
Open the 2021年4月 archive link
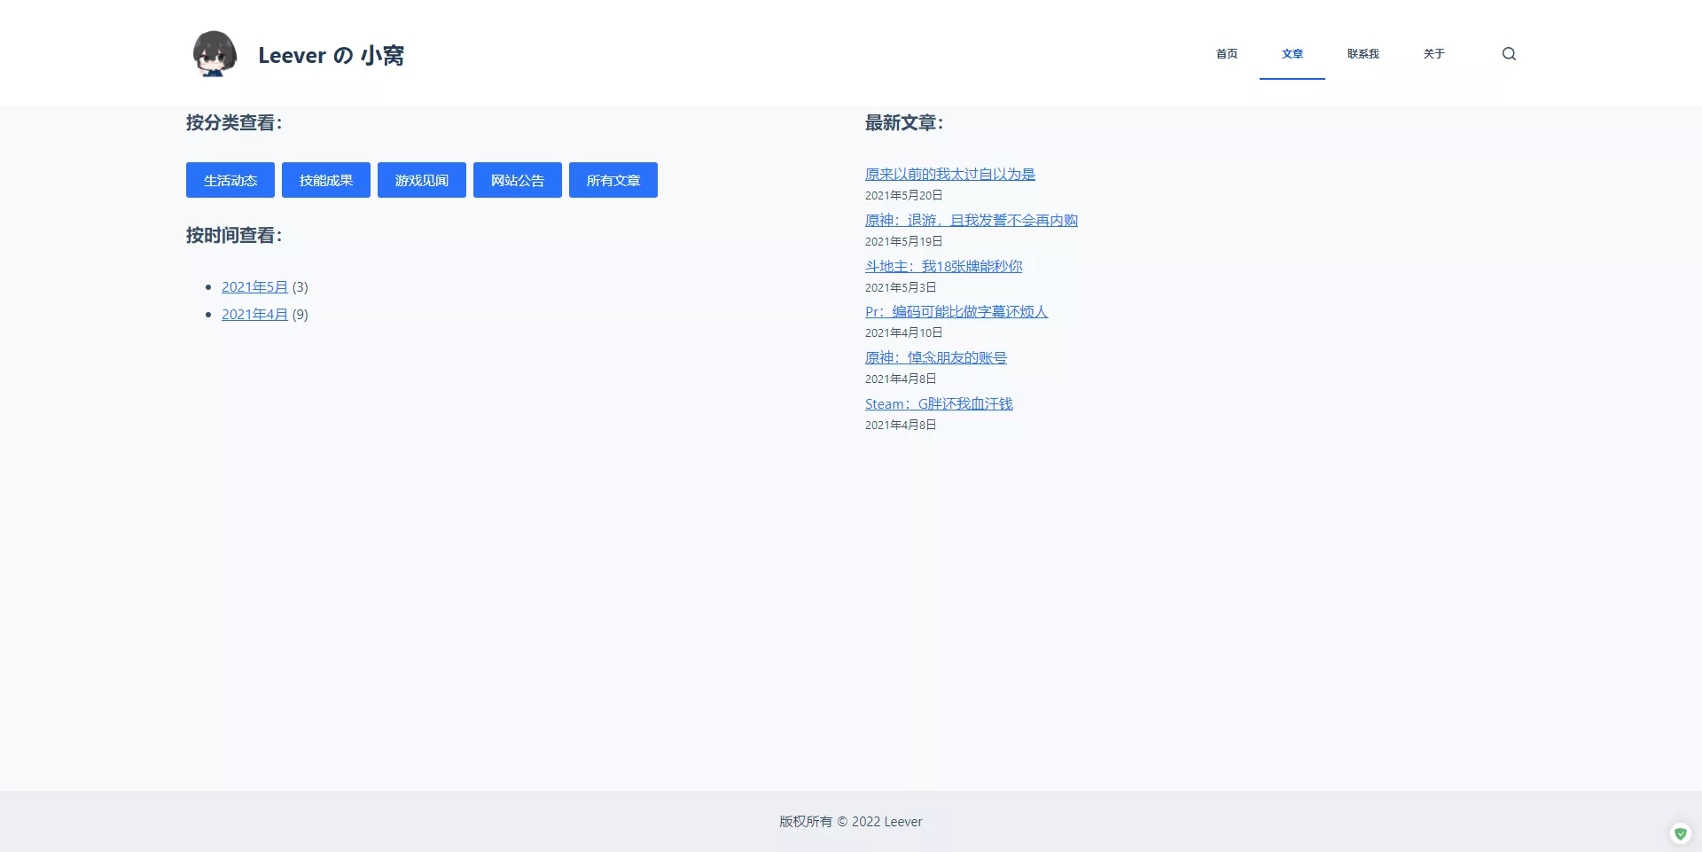pyautogui.click(x=254, y=315)
